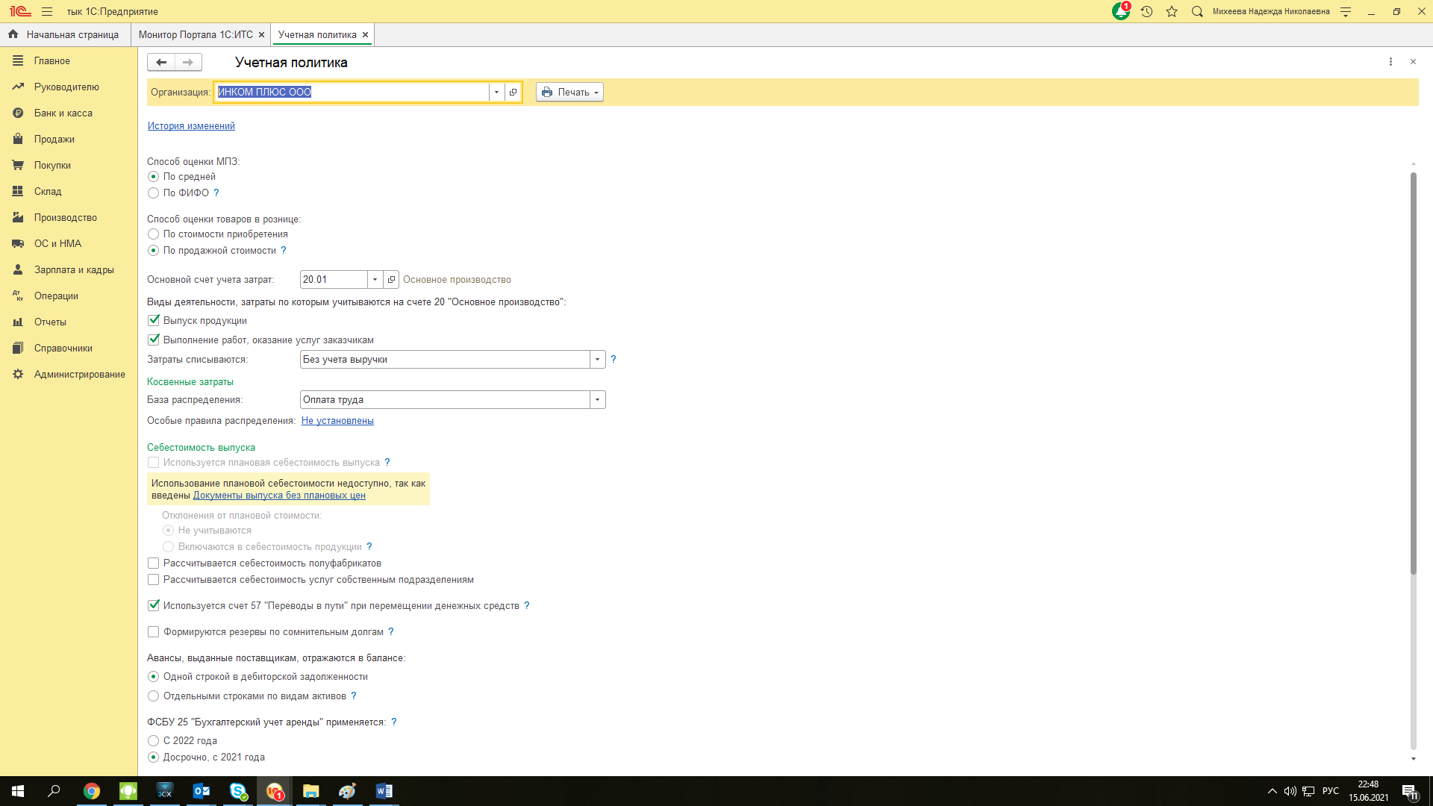Open the taskbar volume control
This screenshot has height=806, width=1433.
[1290, 791]
